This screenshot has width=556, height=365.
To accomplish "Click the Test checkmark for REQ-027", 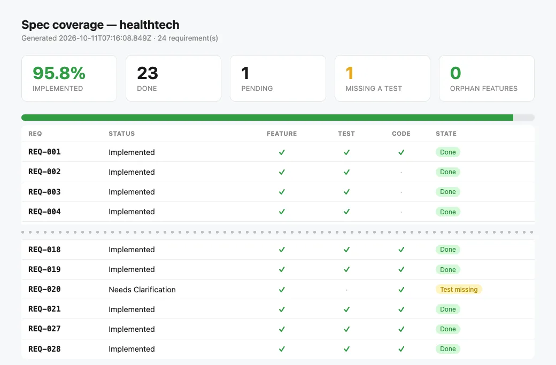I will 346,330.
